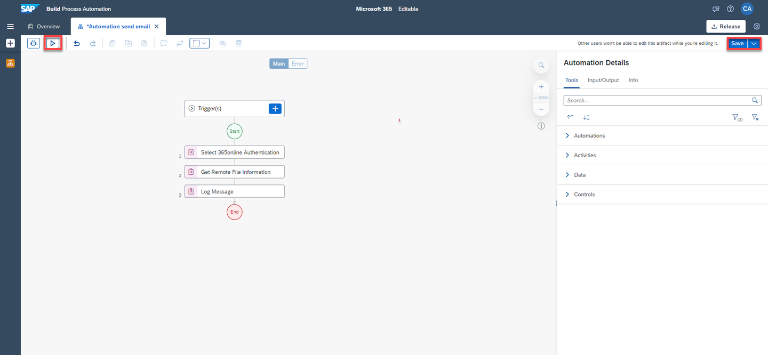768x355 pixels.
Task: Add a trigger with the blue plus
Action: [x=275, y=109]
